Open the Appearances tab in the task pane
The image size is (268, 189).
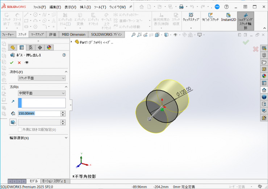tap(264, 76)
